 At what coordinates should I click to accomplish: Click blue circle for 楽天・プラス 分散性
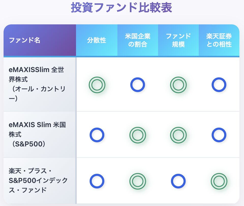click(x=97, y=181)
